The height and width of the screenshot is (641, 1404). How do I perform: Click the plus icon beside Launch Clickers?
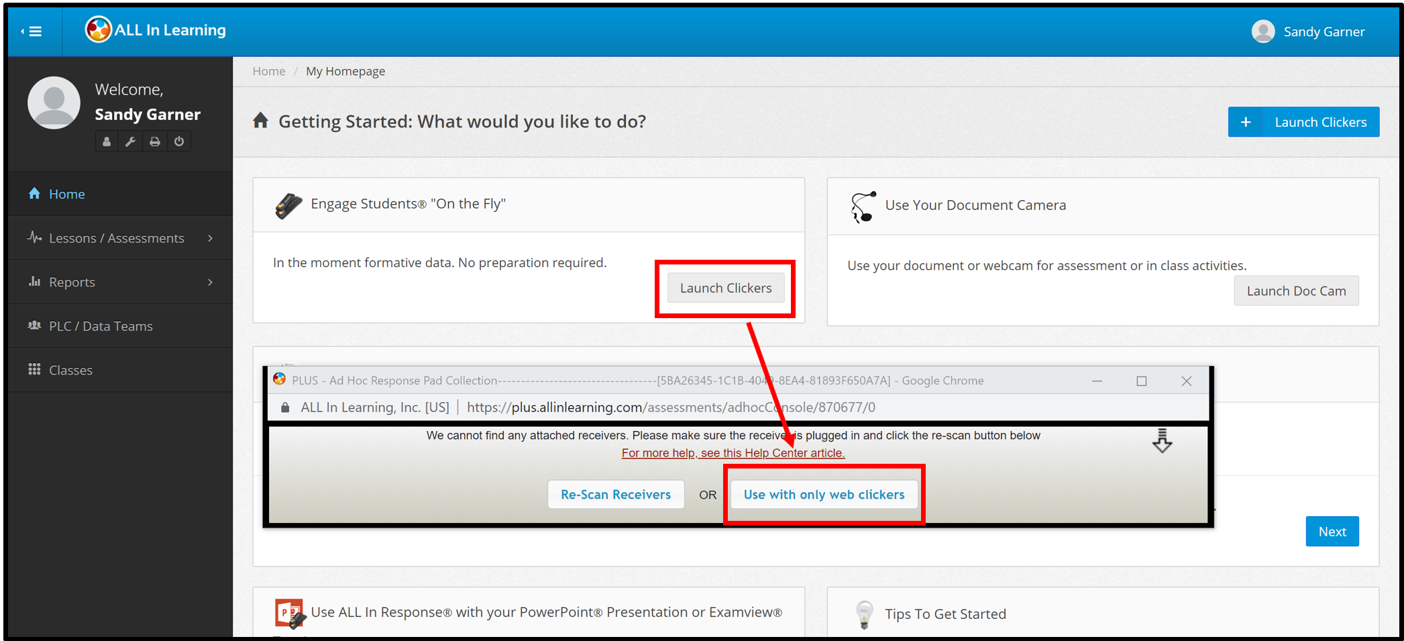(1245, 122)
